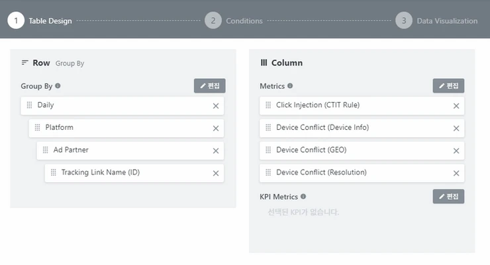
Task: Show the Group By info tooltip icon
Action: pos(58,86)
